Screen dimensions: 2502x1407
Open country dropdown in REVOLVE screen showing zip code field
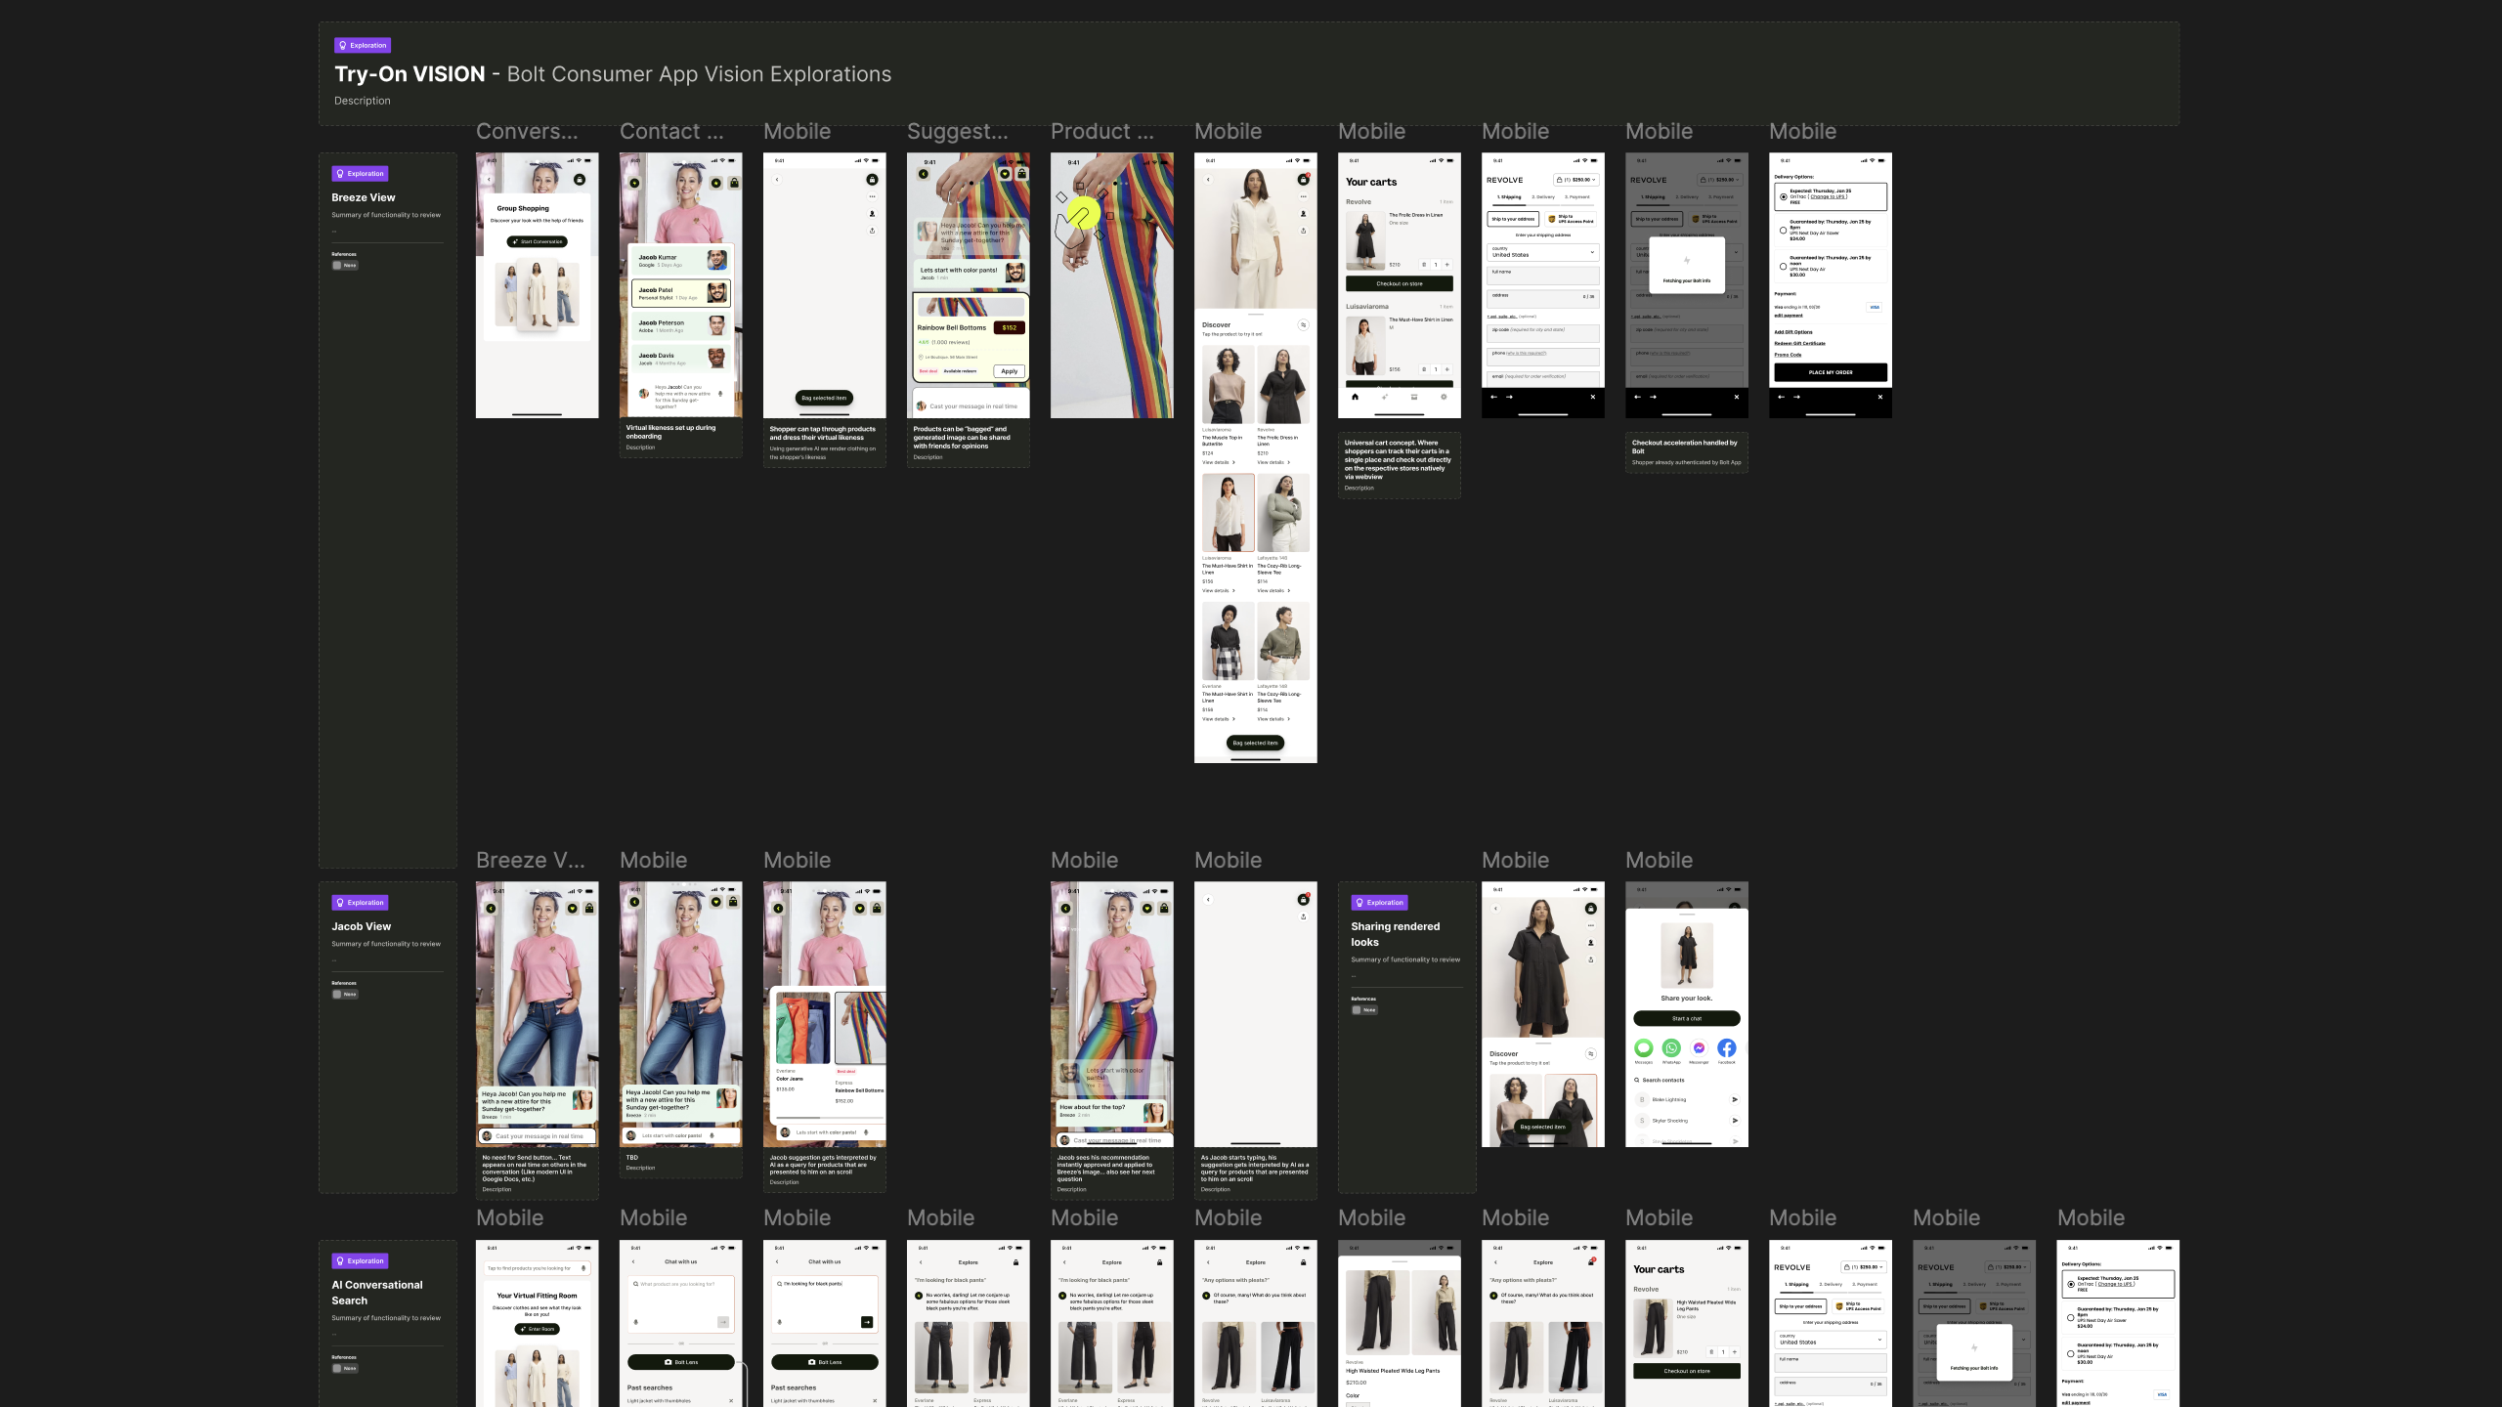point(1542,252)
